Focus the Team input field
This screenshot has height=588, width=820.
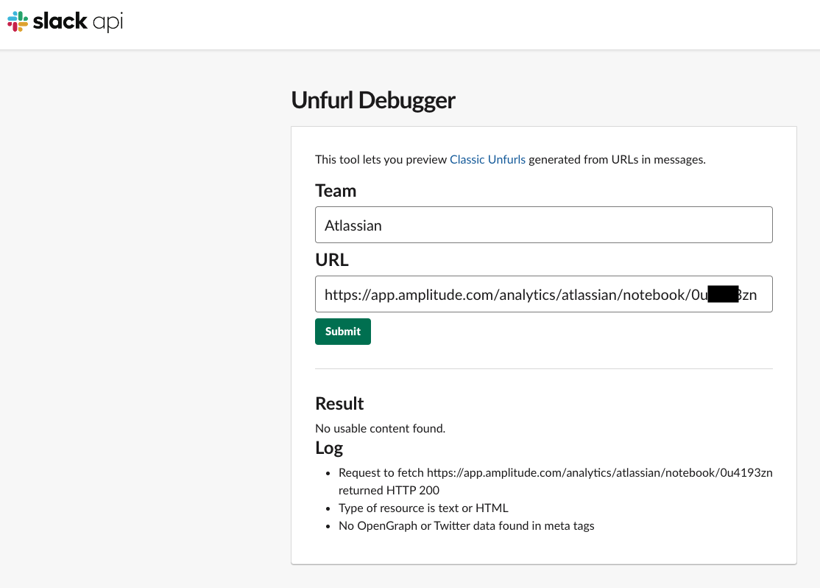coord(543,225)
